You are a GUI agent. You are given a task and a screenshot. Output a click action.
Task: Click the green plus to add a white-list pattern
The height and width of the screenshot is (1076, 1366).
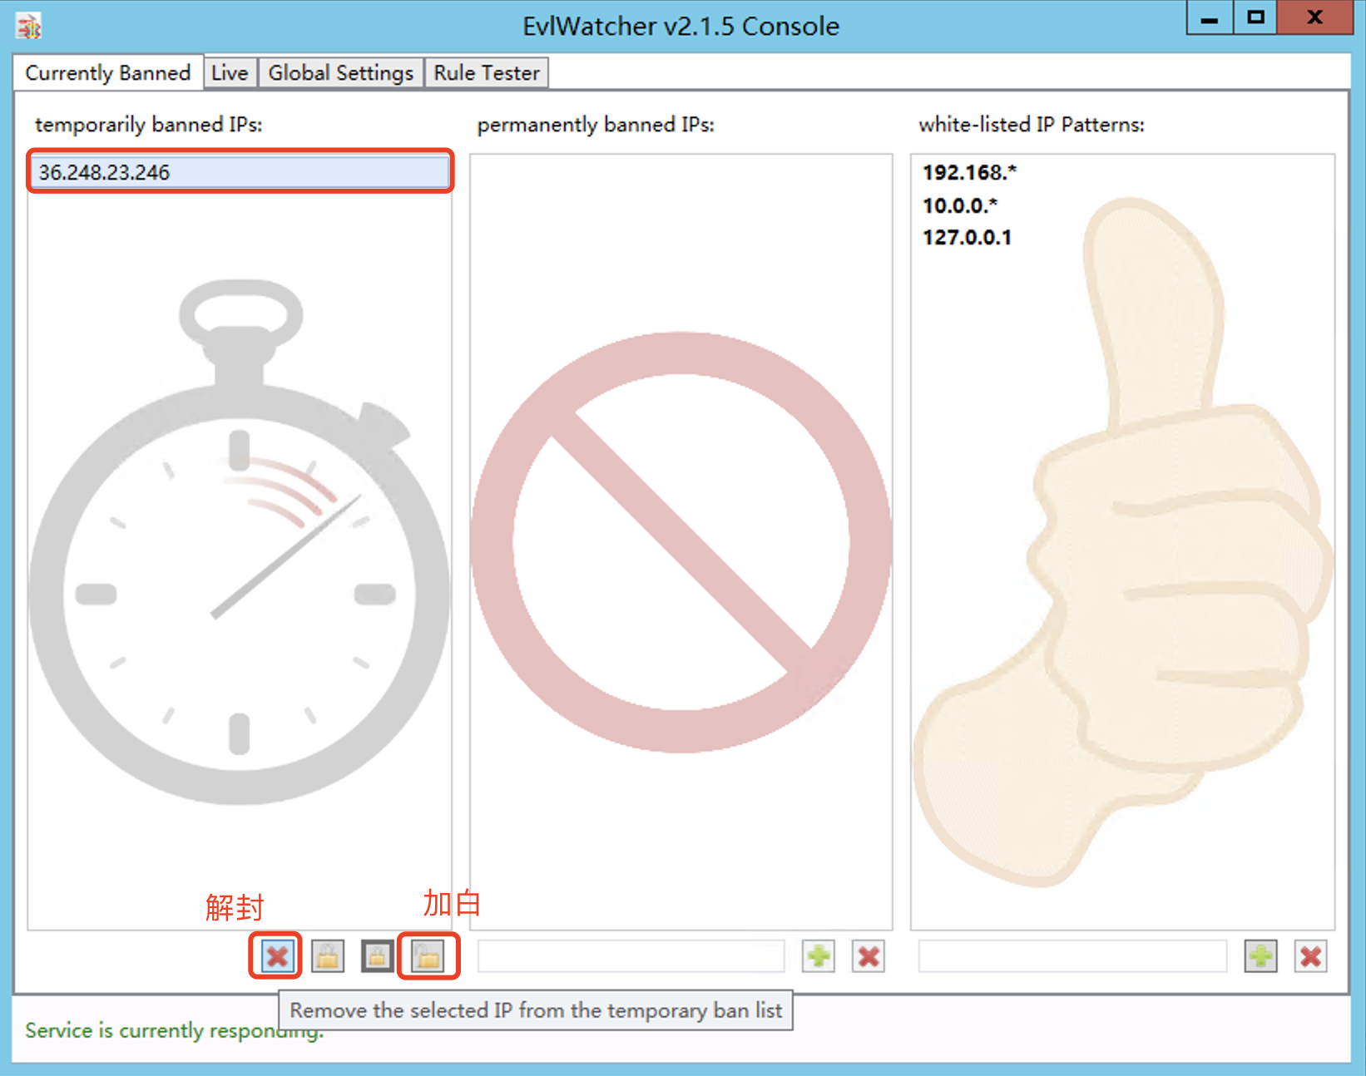1260,956
